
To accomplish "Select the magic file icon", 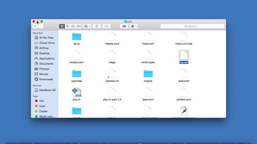I will pos(112,55).
